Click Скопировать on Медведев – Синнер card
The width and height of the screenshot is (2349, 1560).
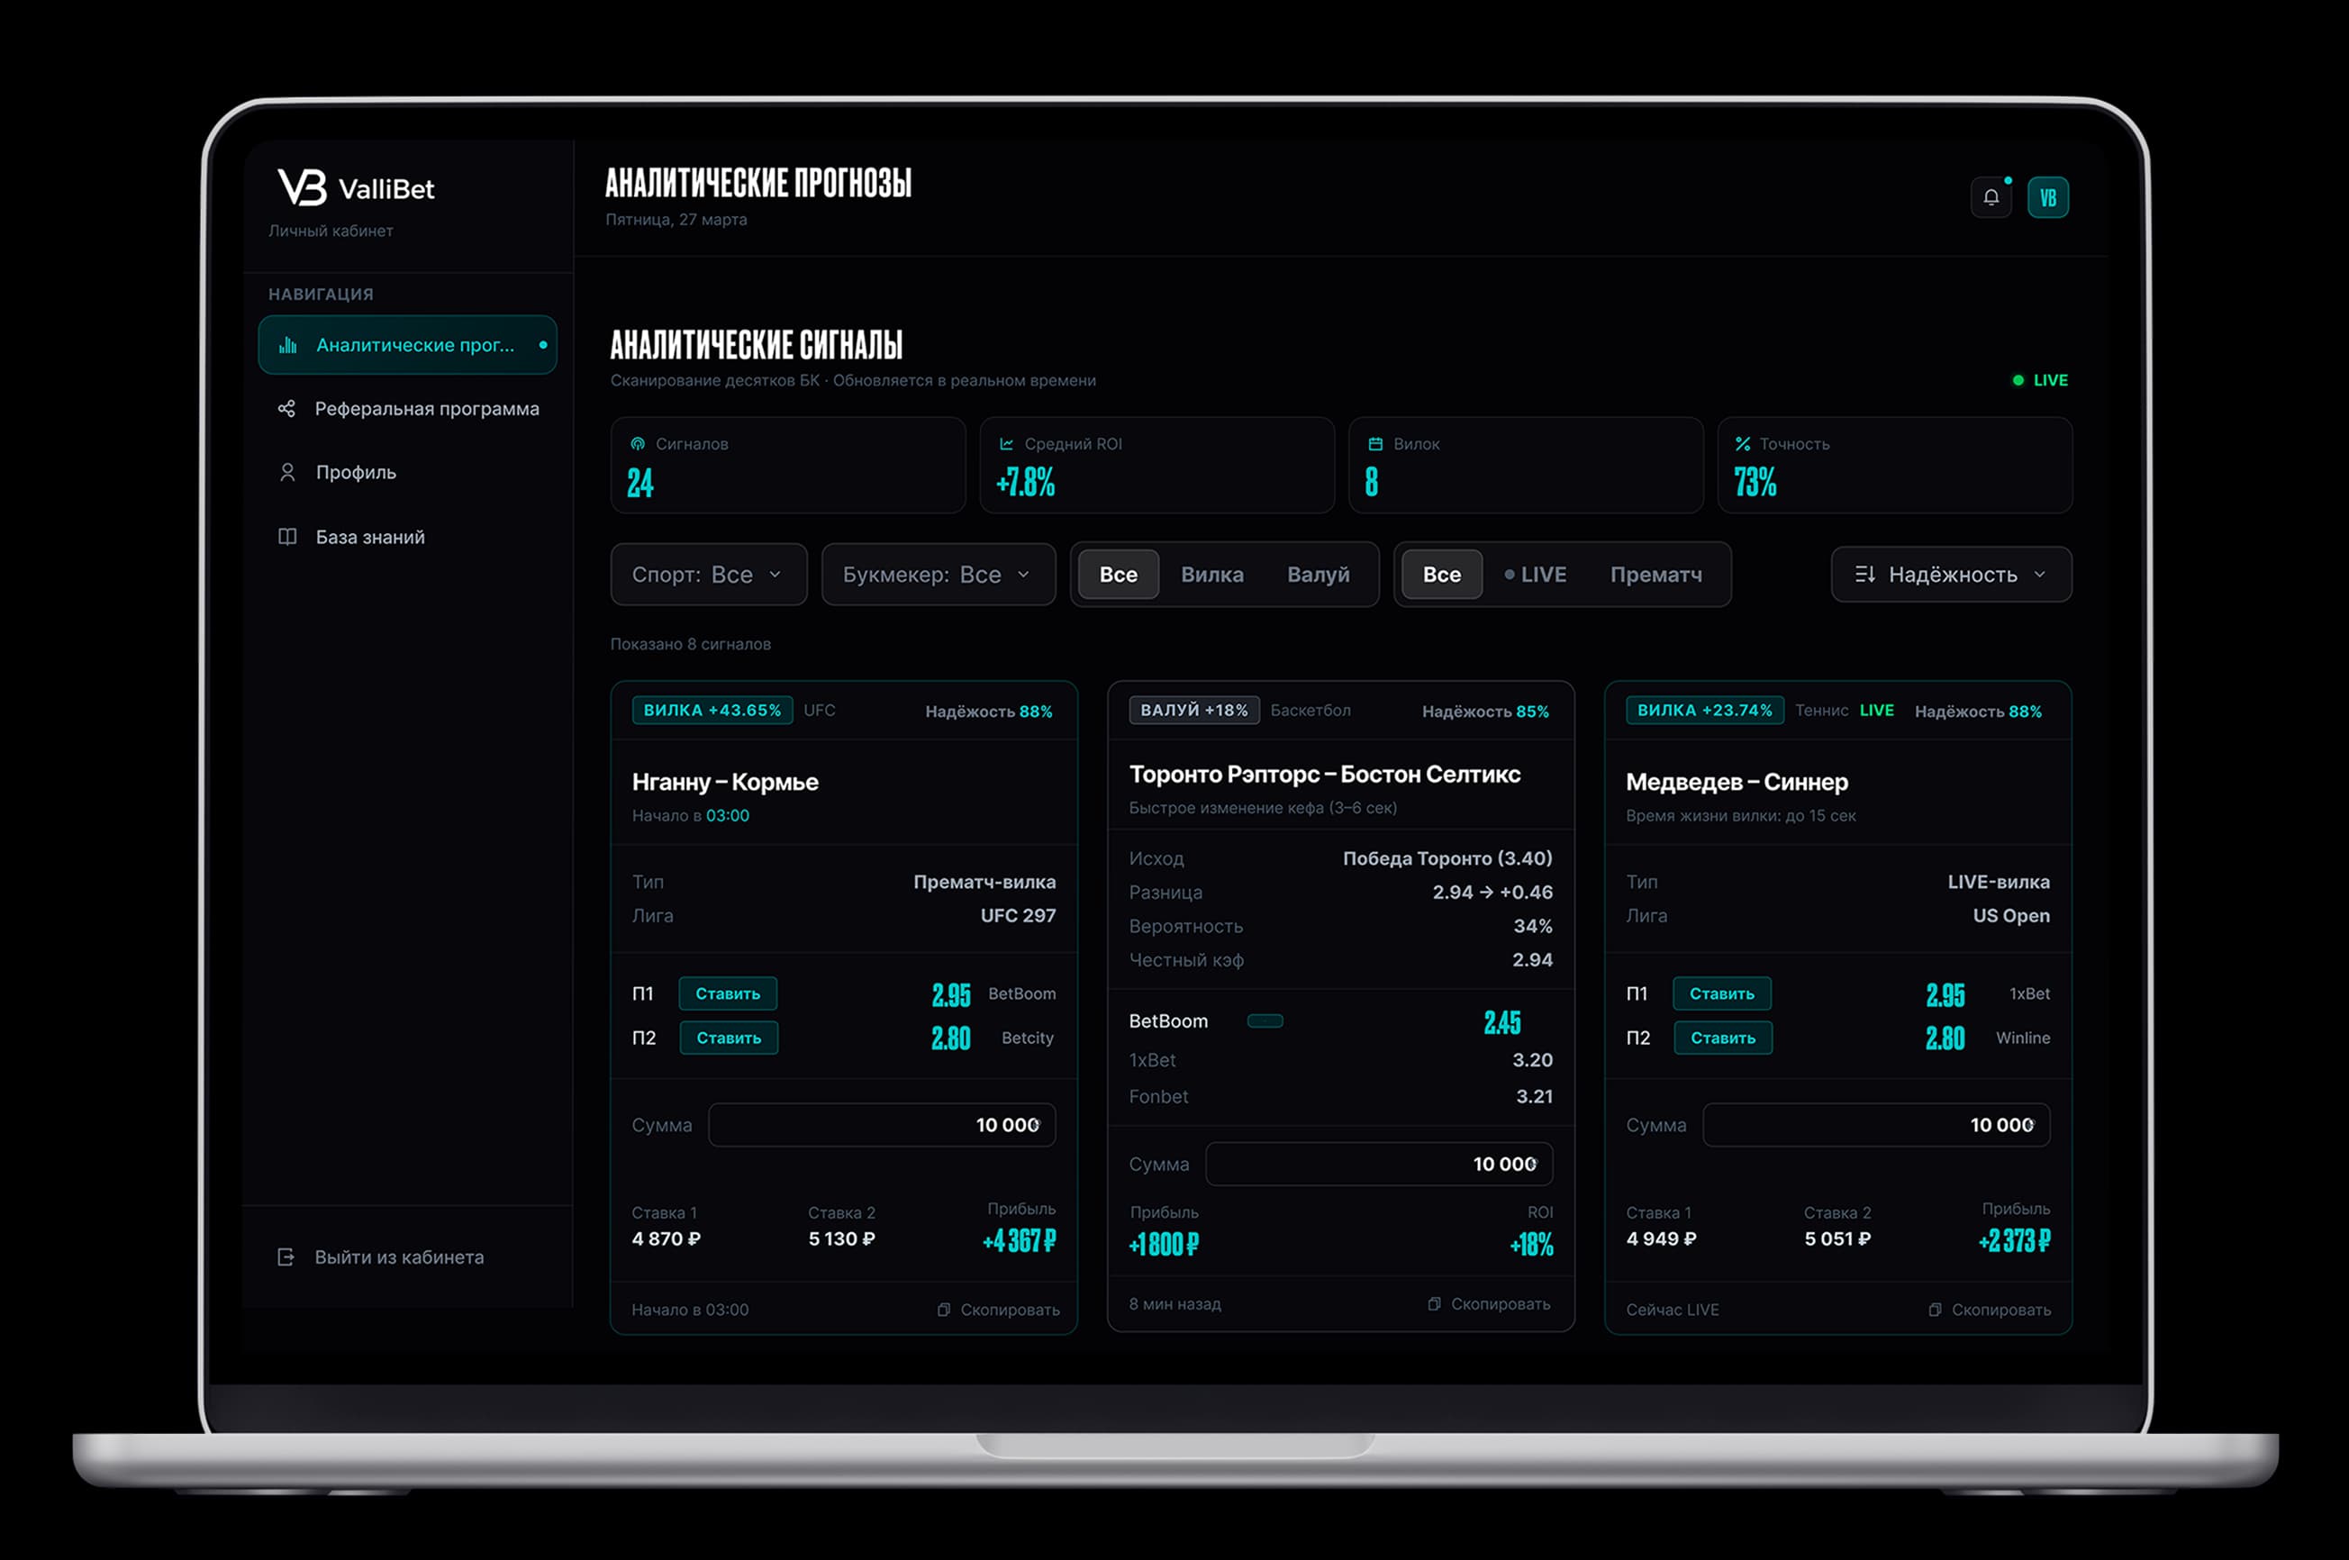pos(1989,1311)
